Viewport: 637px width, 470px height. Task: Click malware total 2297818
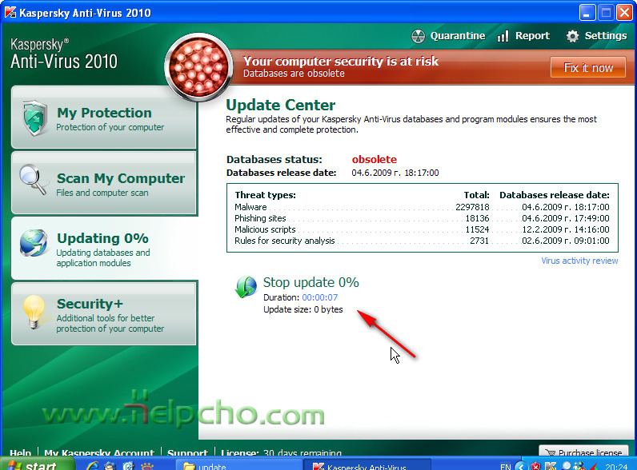coord(472,207)
